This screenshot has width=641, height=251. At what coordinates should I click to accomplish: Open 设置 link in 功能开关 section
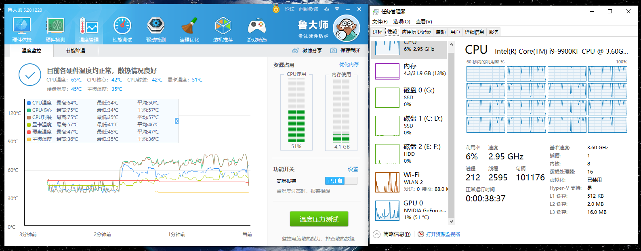point(353,169)
